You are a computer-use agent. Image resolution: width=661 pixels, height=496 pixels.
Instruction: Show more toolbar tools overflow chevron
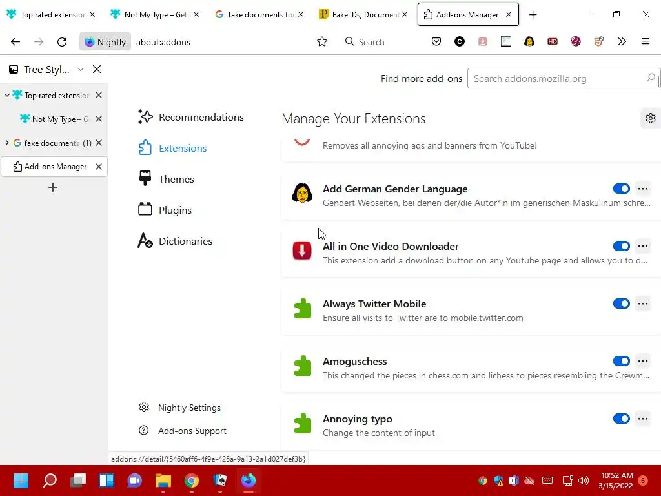[622, 41]
